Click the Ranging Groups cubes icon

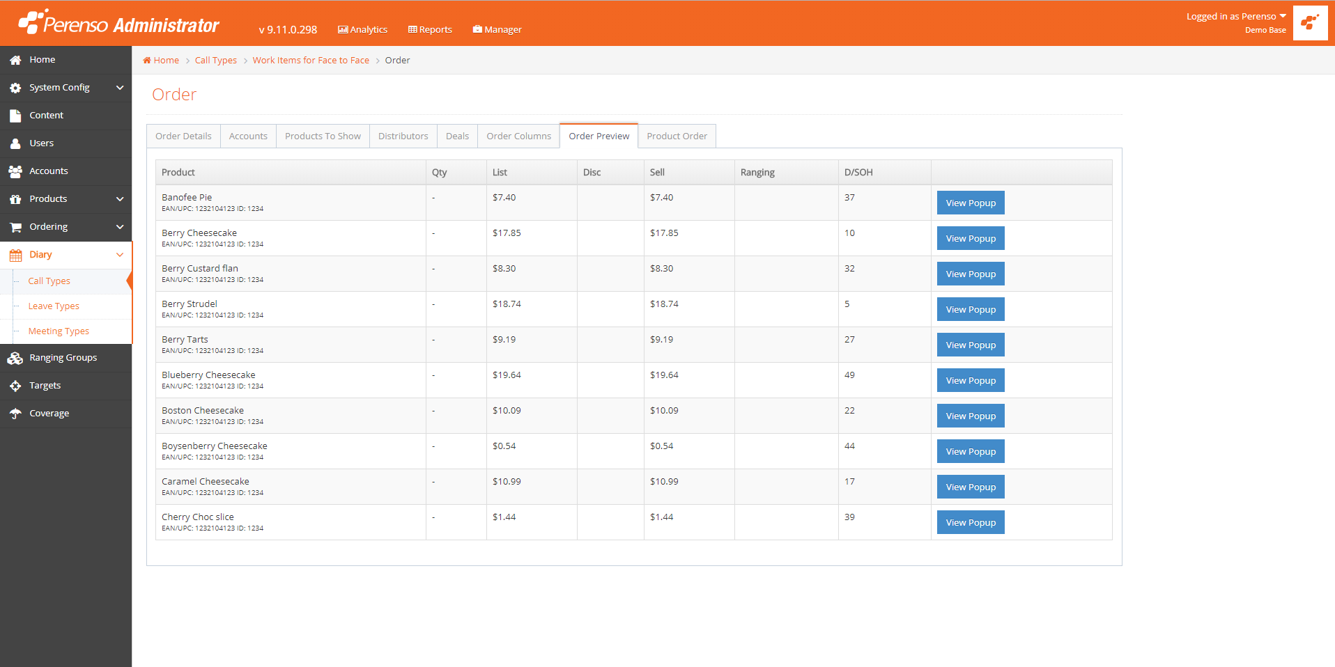pos(15,359)
